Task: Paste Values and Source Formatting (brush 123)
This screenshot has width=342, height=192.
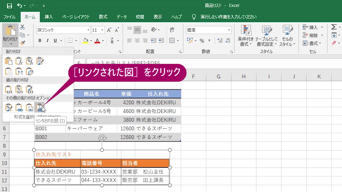Action: 29,89
